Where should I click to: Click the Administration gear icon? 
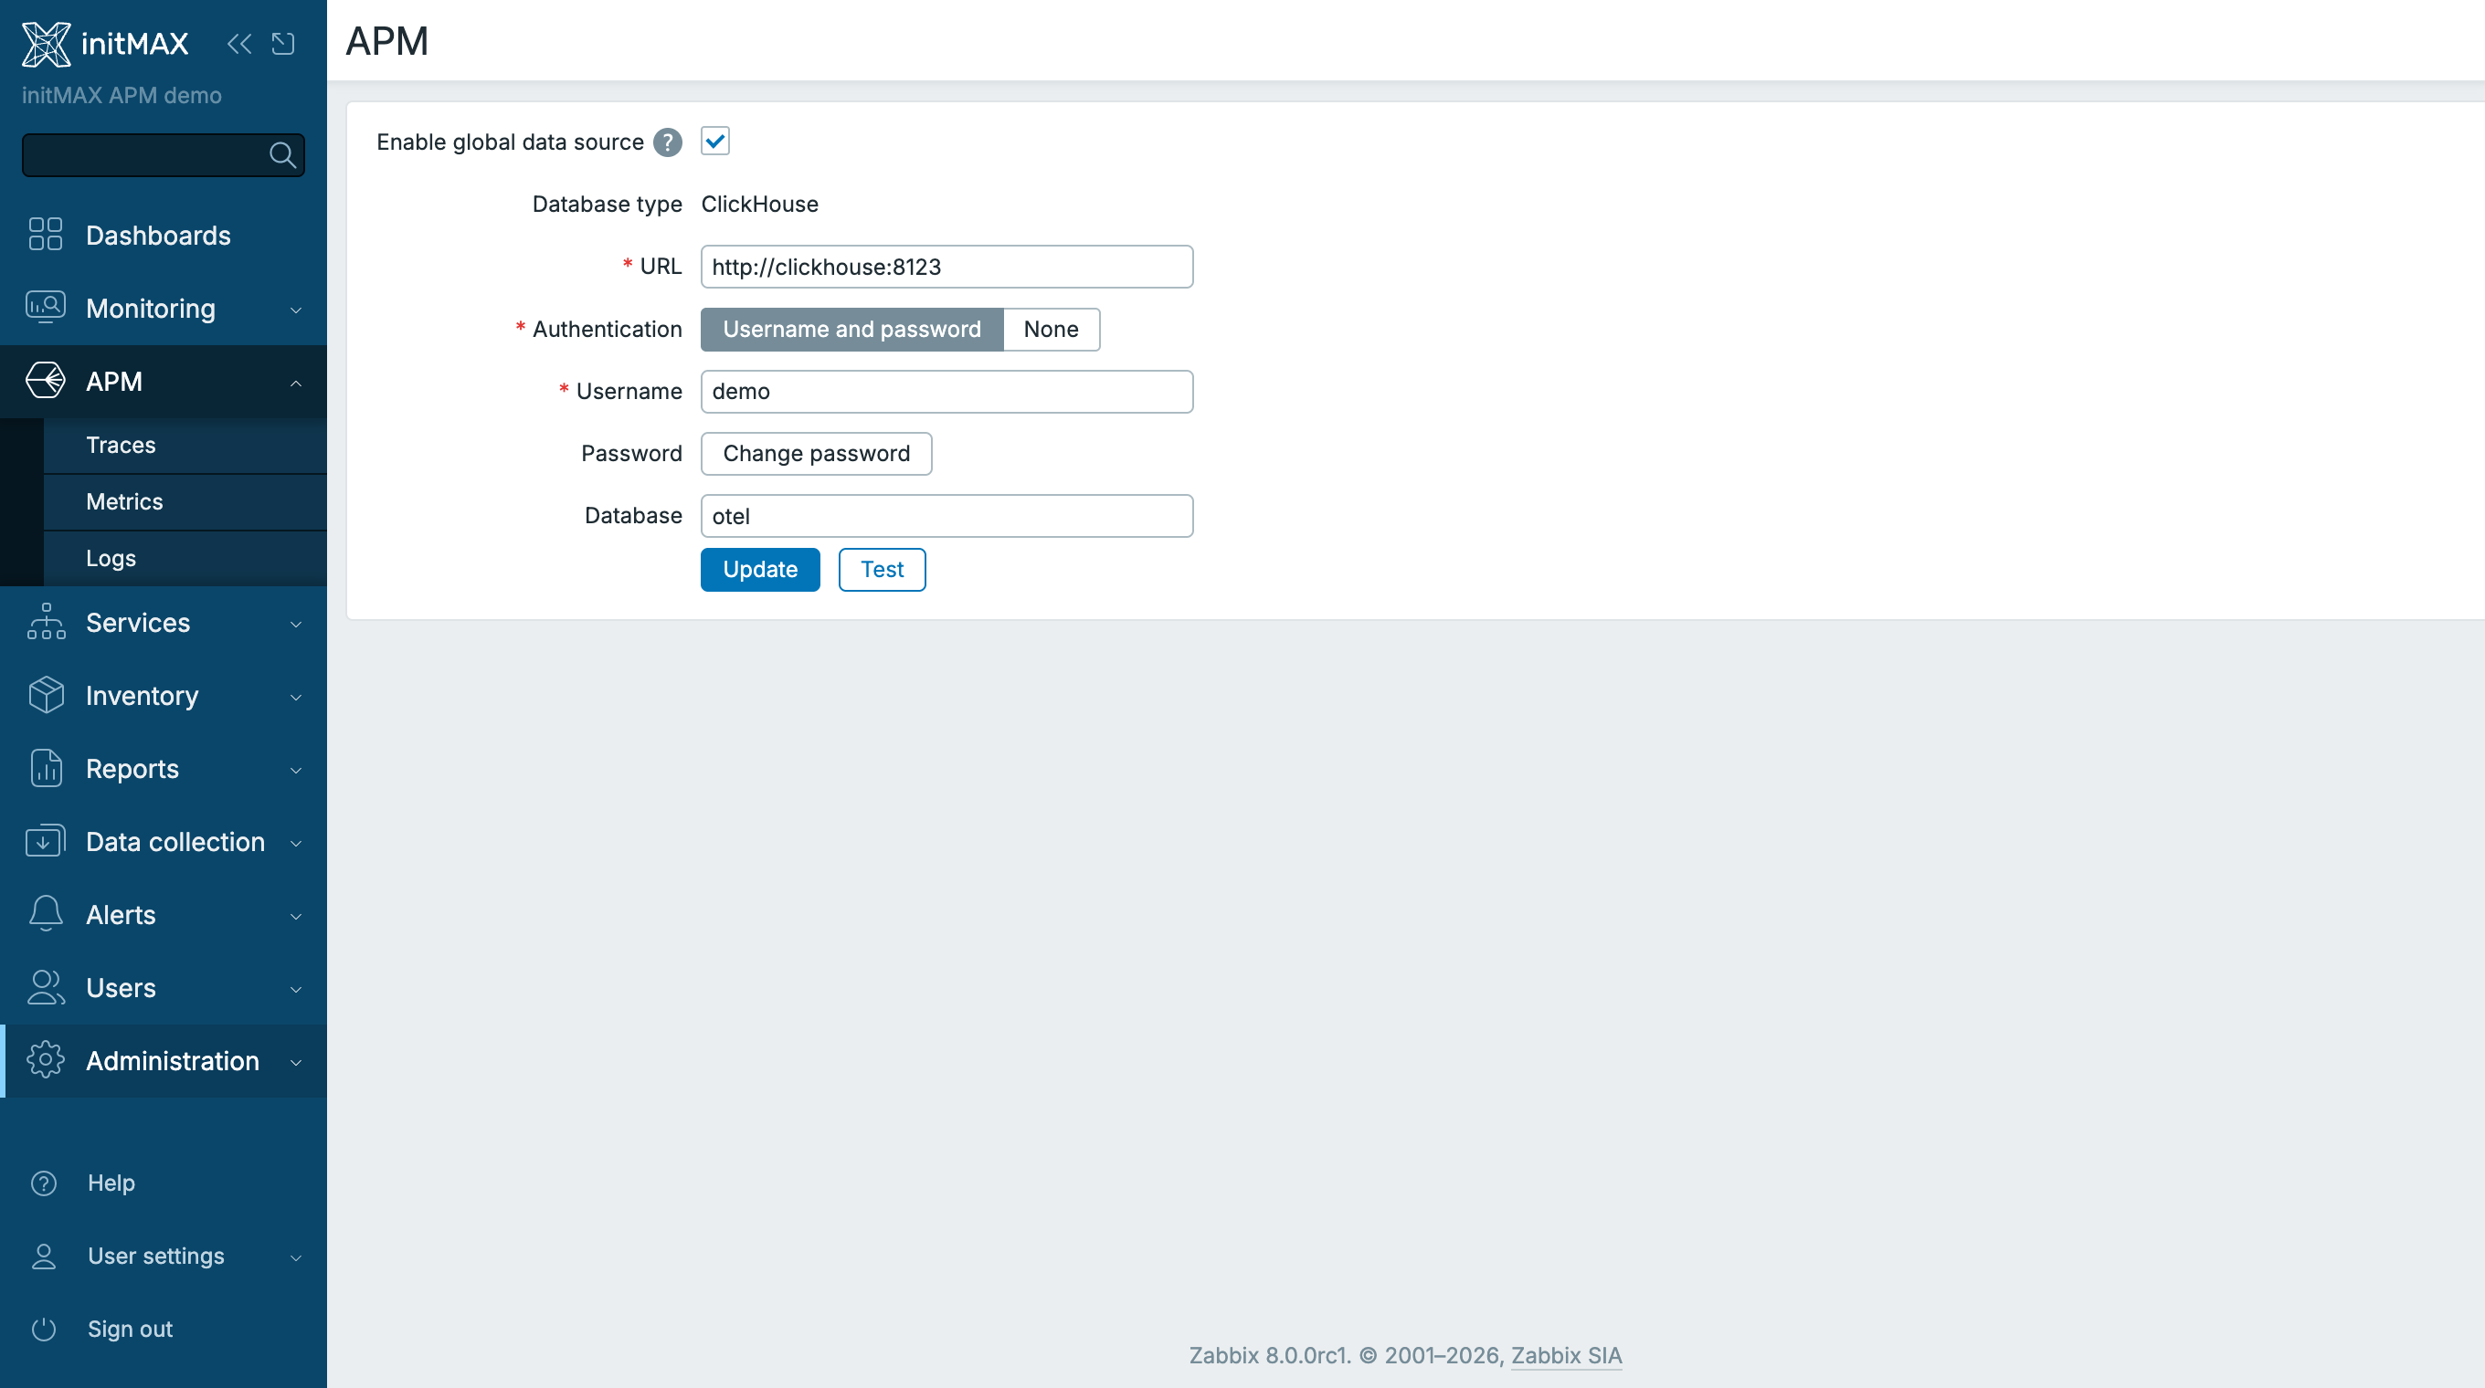click(46, 1060)
